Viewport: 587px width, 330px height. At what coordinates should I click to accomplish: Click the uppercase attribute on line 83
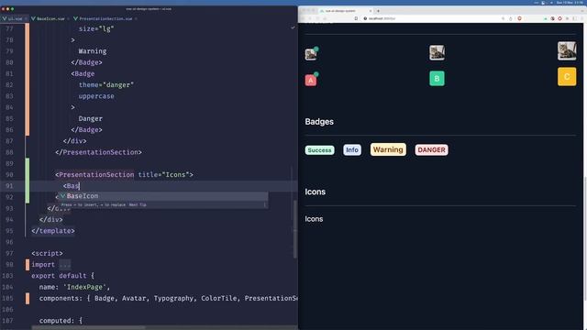[96, 96]
